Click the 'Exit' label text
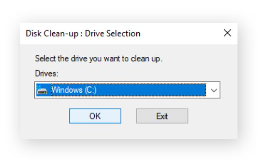The height and width of the screenshot is (162, 261). pyautogui.click(x=162, y=116)
